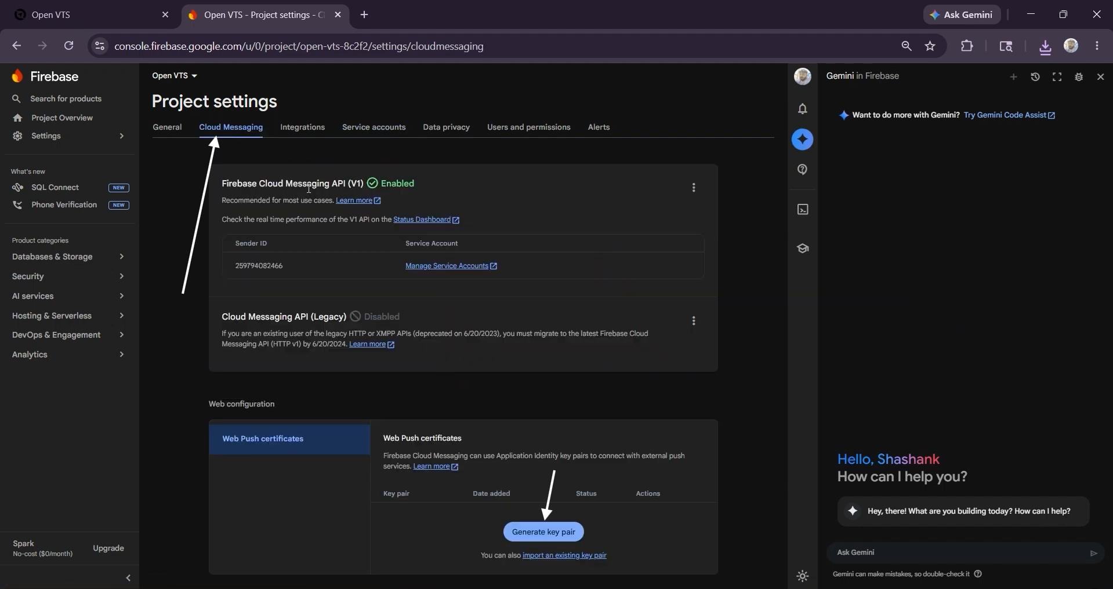The width and height of the screenshot is (1113, 589).
Task: Expand DevOps & Engagement category
Action: coord(122,335)
